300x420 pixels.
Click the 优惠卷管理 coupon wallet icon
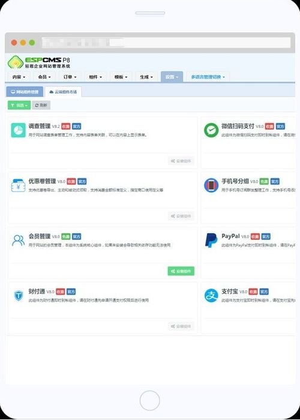pos(19,185)
